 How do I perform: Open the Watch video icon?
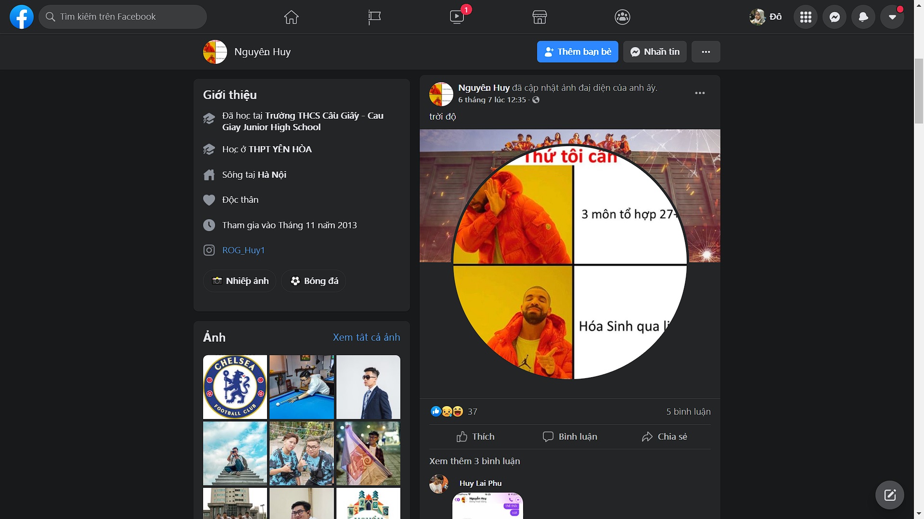(457, 17)
